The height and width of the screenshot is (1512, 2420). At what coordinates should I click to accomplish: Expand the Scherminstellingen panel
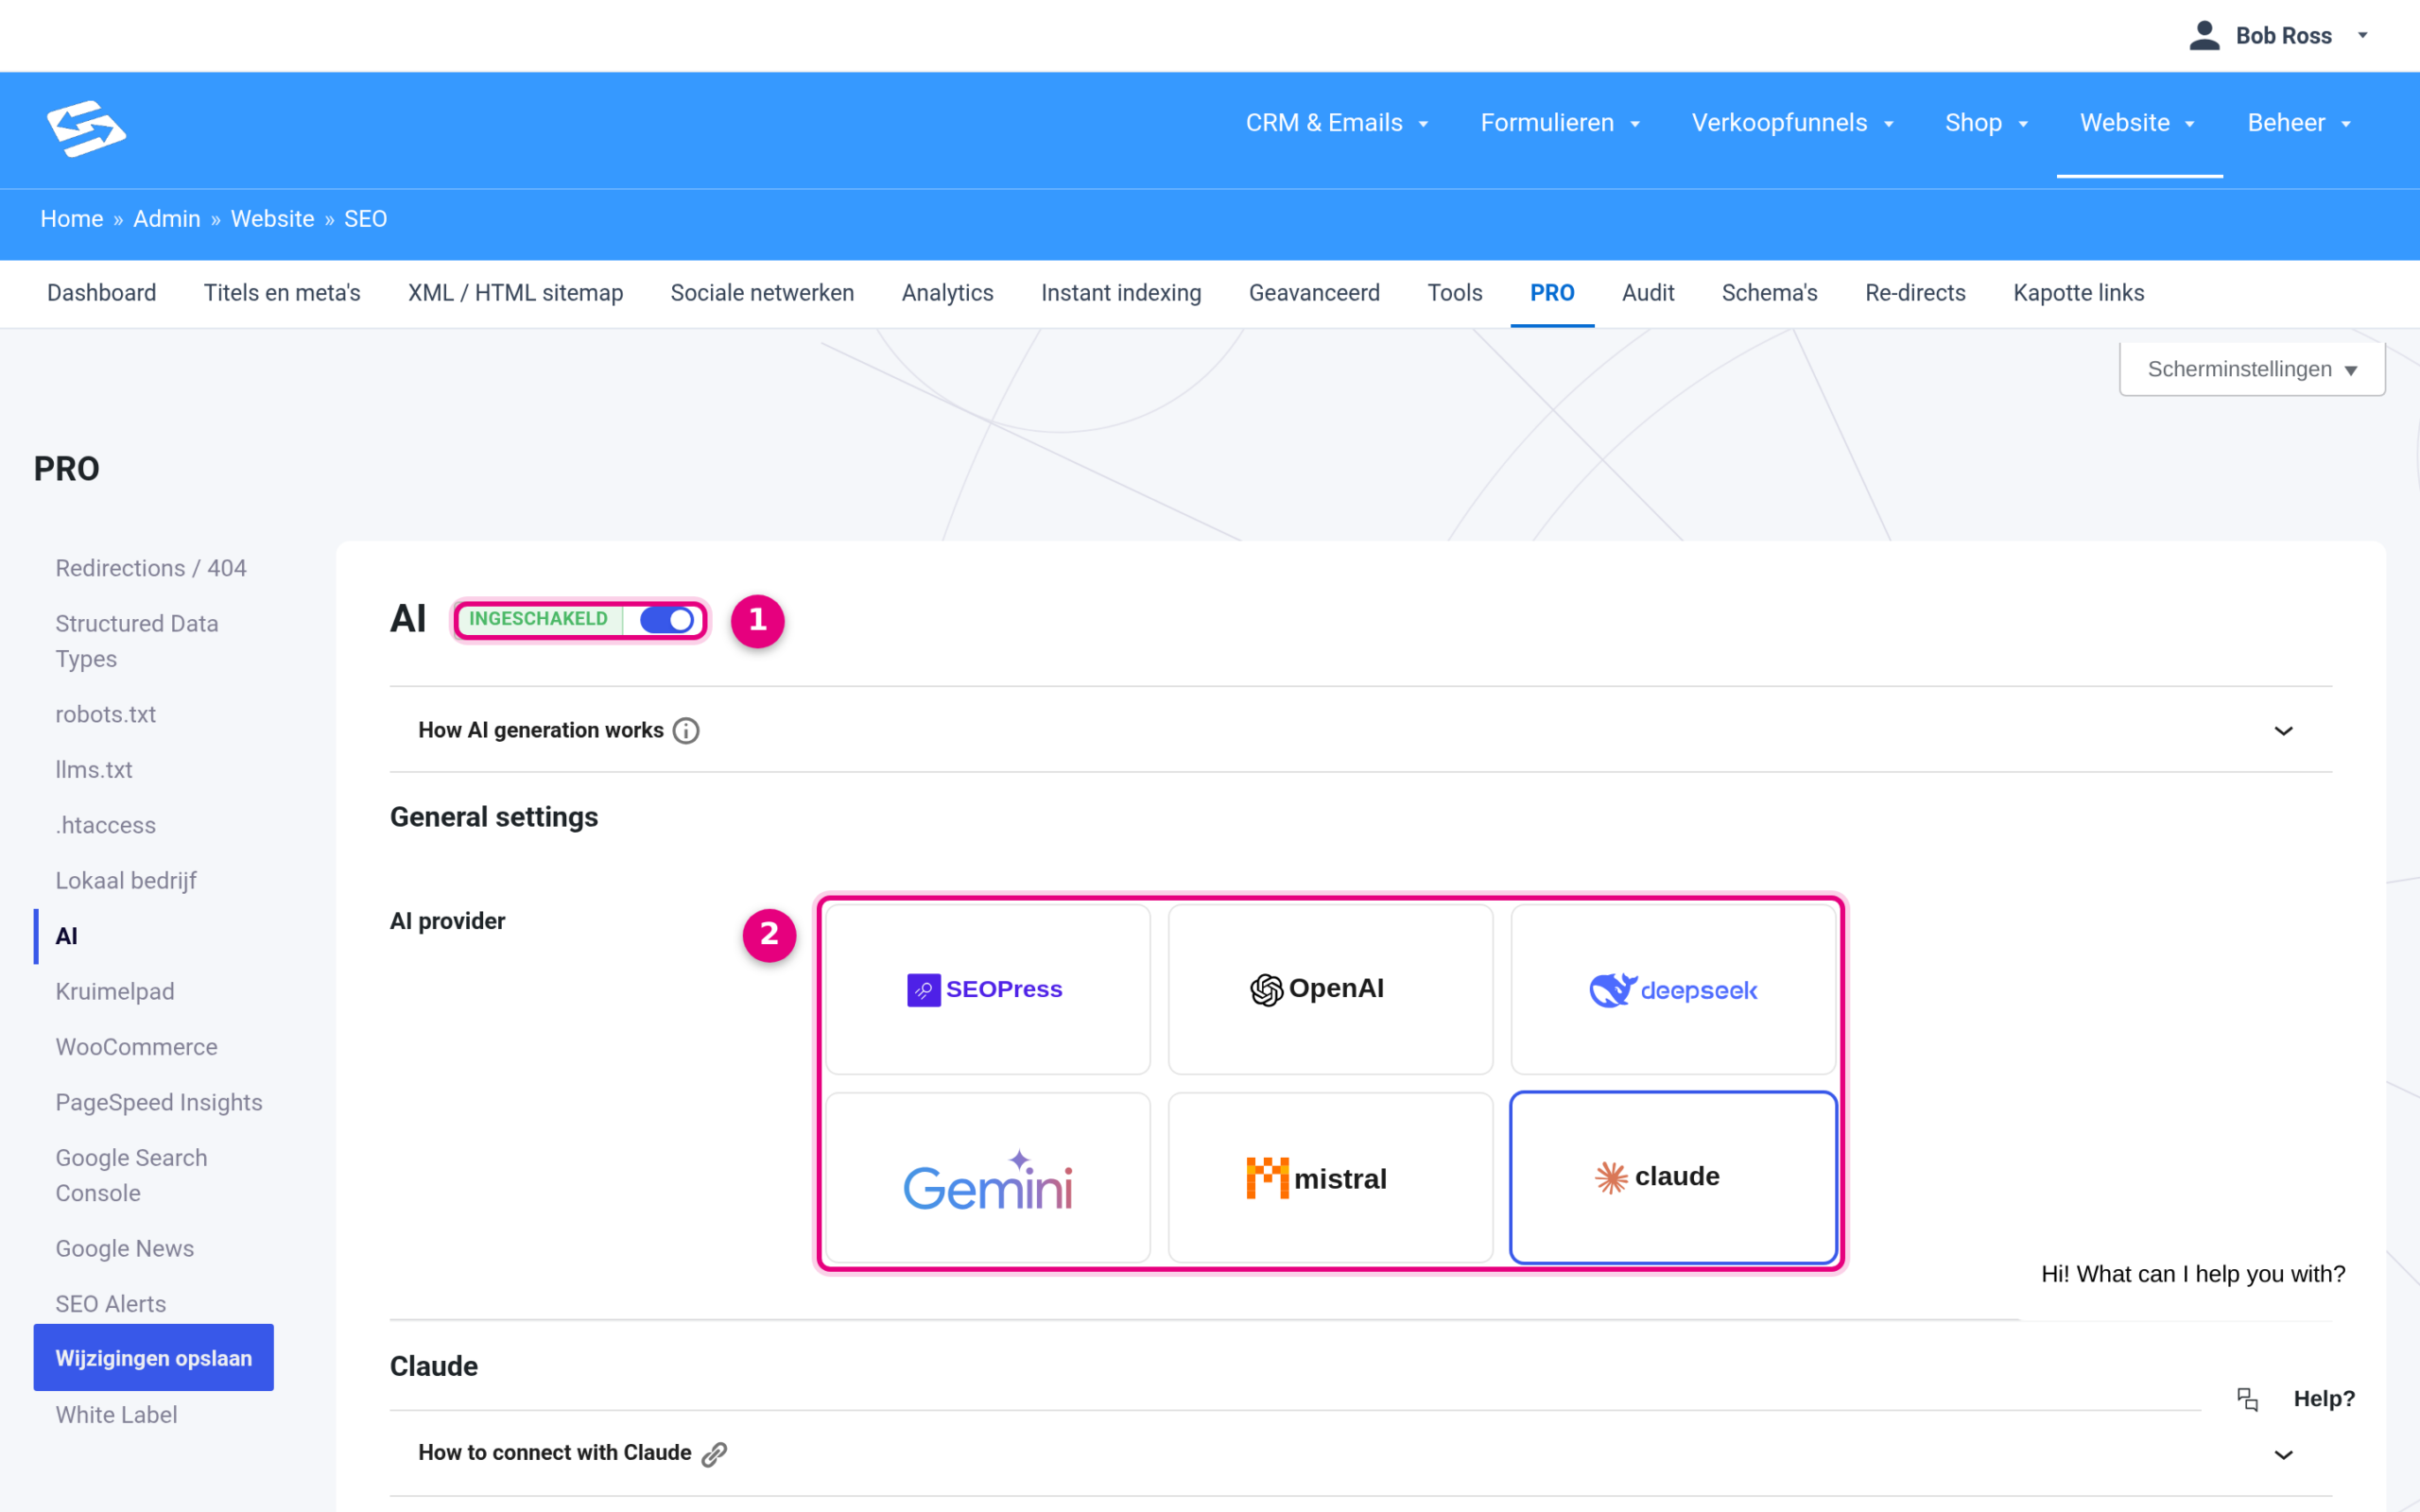coord(2252,369)
